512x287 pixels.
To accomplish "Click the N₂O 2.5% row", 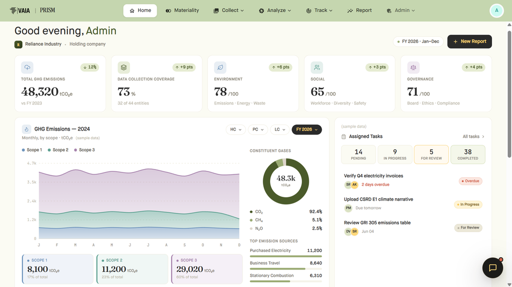I will (286, 228).
